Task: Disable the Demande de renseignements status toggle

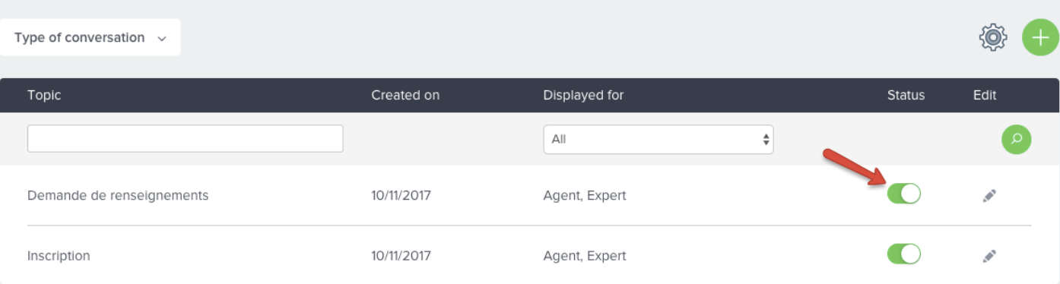Action: tap(903, 194)
